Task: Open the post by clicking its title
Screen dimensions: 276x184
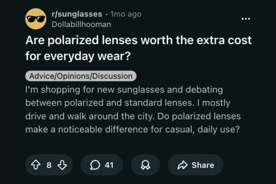Action: (x=138, y=47)
